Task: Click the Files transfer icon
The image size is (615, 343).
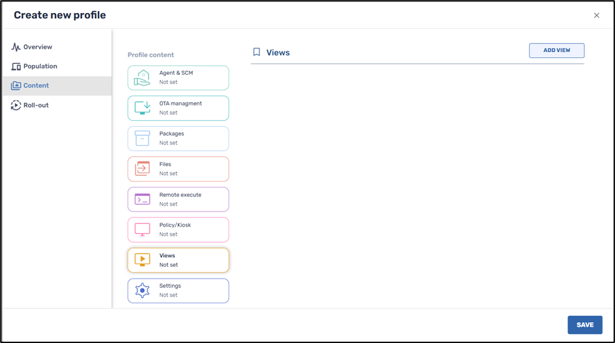Action: click(x=142, y=169)
